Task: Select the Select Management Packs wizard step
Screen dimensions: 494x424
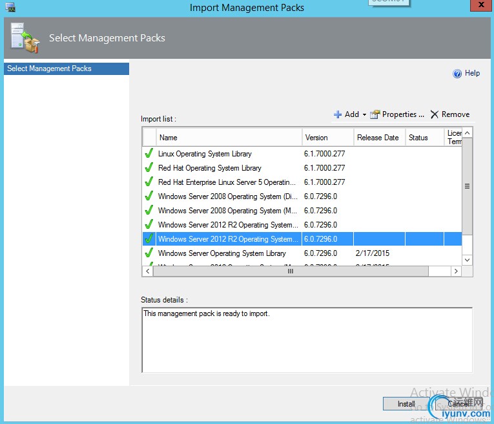Action: [67, 69]
